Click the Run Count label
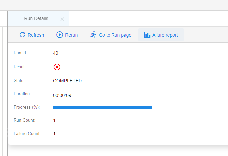 (x=24, y=120)
